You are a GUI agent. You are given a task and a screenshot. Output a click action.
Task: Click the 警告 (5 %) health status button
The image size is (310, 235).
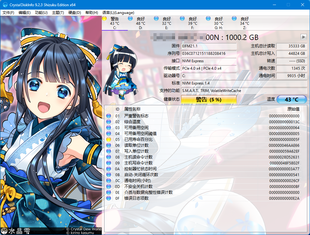209,99
